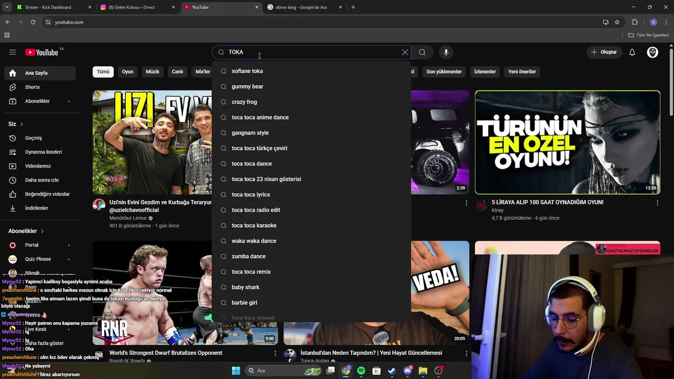The width and height of the screenshot is (674, 379).
Task: Select the Canlı filter chip
Action: [x=177, y=72]
